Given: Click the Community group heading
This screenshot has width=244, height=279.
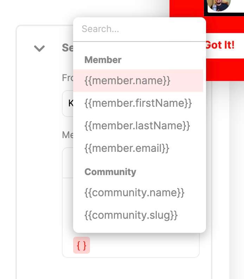Looking at the screenshot, I should coord(110,172).
